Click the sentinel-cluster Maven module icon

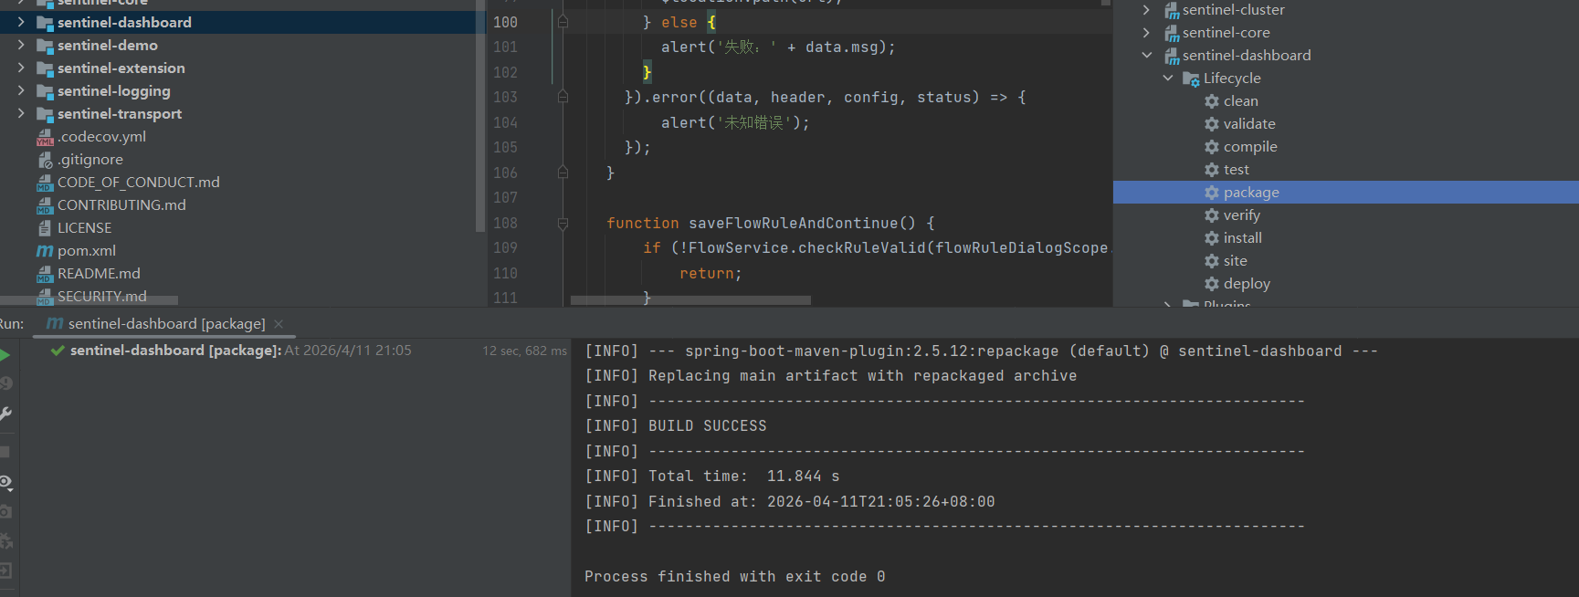click(x=1172, y=10)
